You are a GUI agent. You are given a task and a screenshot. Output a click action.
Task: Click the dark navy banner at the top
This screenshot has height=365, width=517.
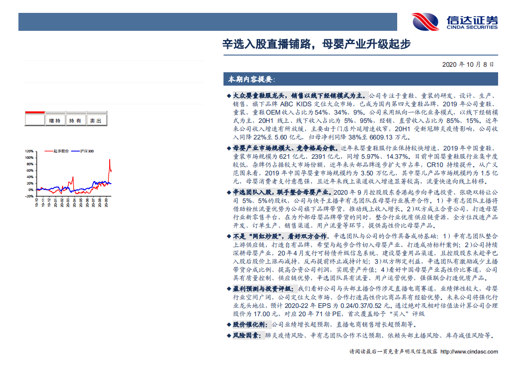pos(207,20)
